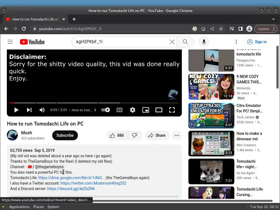280x210 pixels.
Task: Share this page icon in Chrome
Action: (x=212, y=29)
